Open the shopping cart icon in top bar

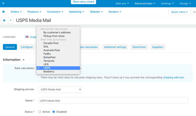tap(3, 3)
